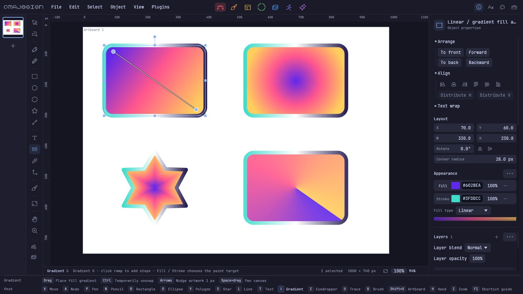Select the Polygon hexagon tool
This screenshot has height=294, width=523.
pos(35,99)
